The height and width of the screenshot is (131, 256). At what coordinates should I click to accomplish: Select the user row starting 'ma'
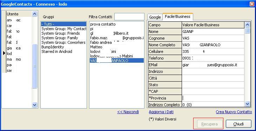point(19,59)
